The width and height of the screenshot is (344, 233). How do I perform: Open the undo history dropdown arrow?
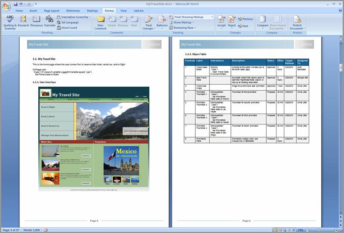24,4
